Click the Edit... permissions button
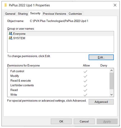 101,57
